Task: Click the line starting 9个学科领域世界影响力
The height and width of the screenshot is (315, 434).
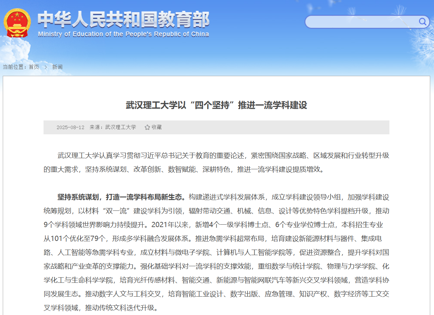Action: pos(213,225)
